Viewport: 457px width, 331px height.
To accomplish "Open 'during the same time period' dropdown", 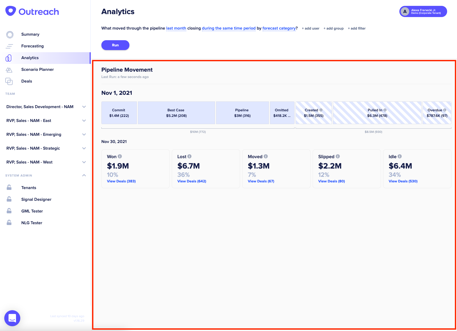I will pyautogui.click(x=229, y=28).
